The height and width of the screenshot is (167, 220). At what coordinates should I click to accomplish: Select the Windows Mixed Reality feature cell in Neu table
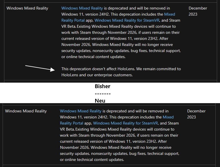[x=26, y=111]
